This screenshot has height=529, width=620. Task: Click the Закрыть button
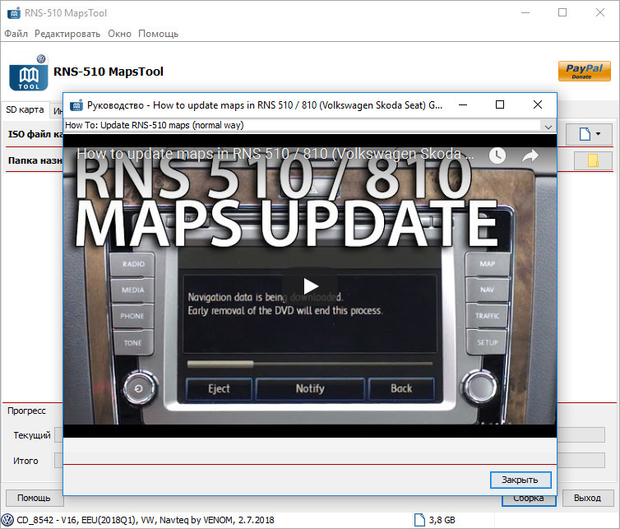pyautogui.click(x=521, y=480)
